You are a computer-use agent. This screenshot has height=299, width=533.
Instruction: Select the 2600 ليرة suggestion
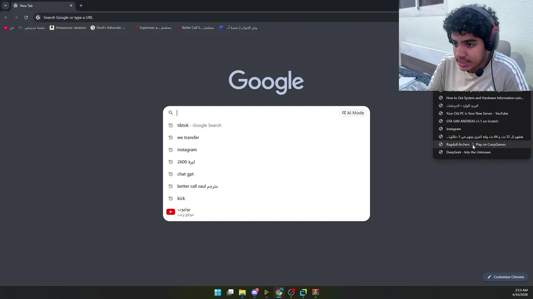coord(266,162)
